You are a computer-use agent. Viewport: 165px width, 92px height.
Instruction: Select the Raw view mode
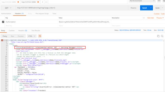(x=12, y=36)
